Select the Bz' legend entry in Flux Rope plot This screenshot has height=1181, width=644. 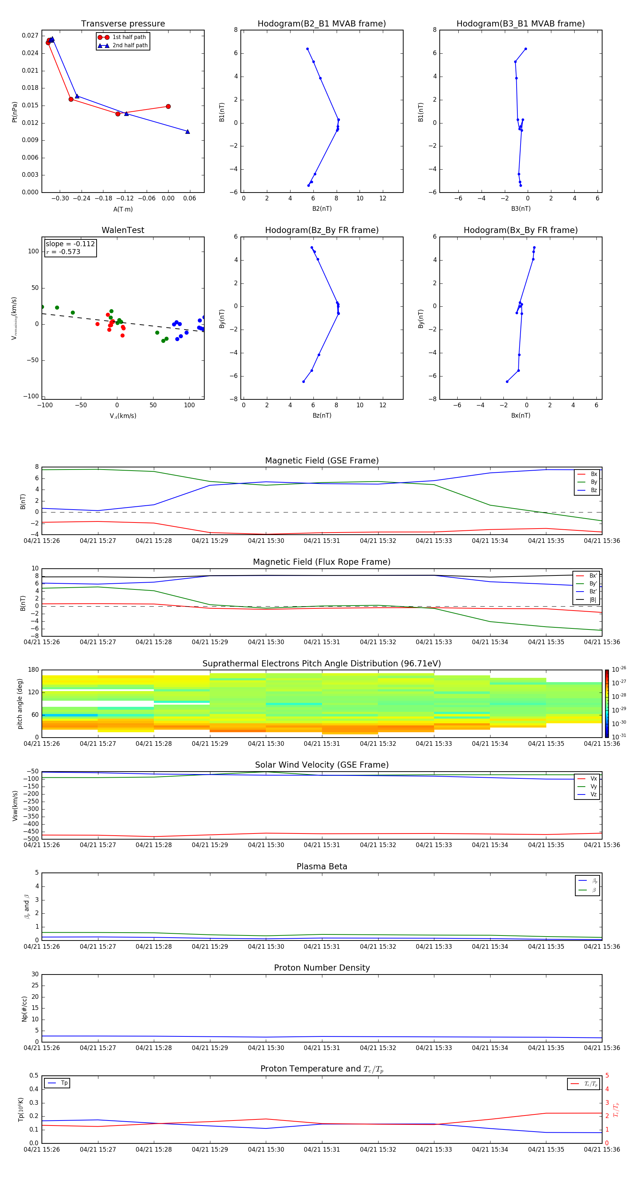tap(586, 592)
